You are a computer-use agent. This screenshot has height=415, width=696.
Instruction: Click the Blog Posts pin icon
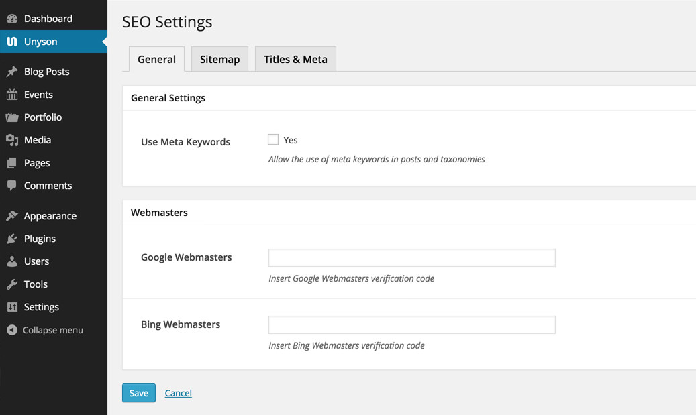point(12,71)
